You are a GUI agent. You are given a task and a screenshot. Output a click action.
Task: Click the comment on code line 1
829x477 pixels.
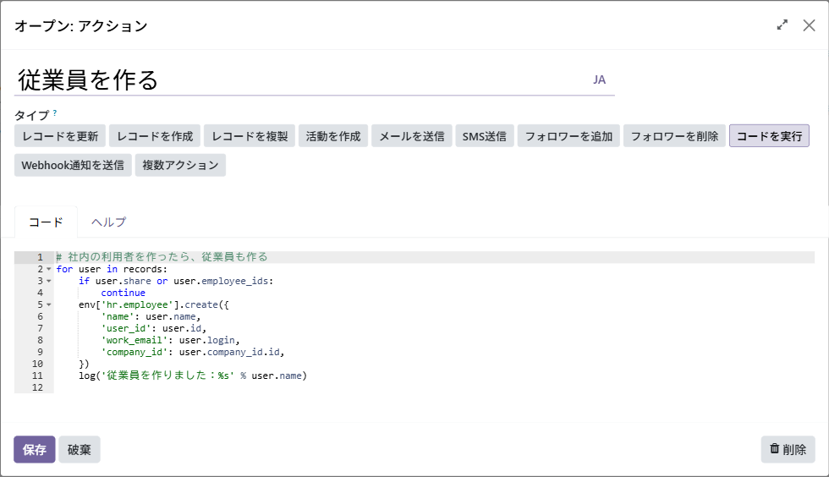pos(162,257)
